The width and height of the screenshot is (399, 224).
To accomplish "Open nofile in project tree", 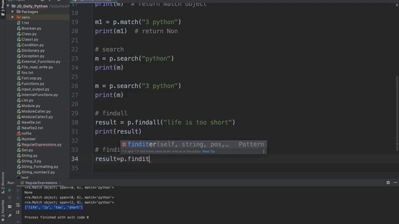I will tap(24, 133).
